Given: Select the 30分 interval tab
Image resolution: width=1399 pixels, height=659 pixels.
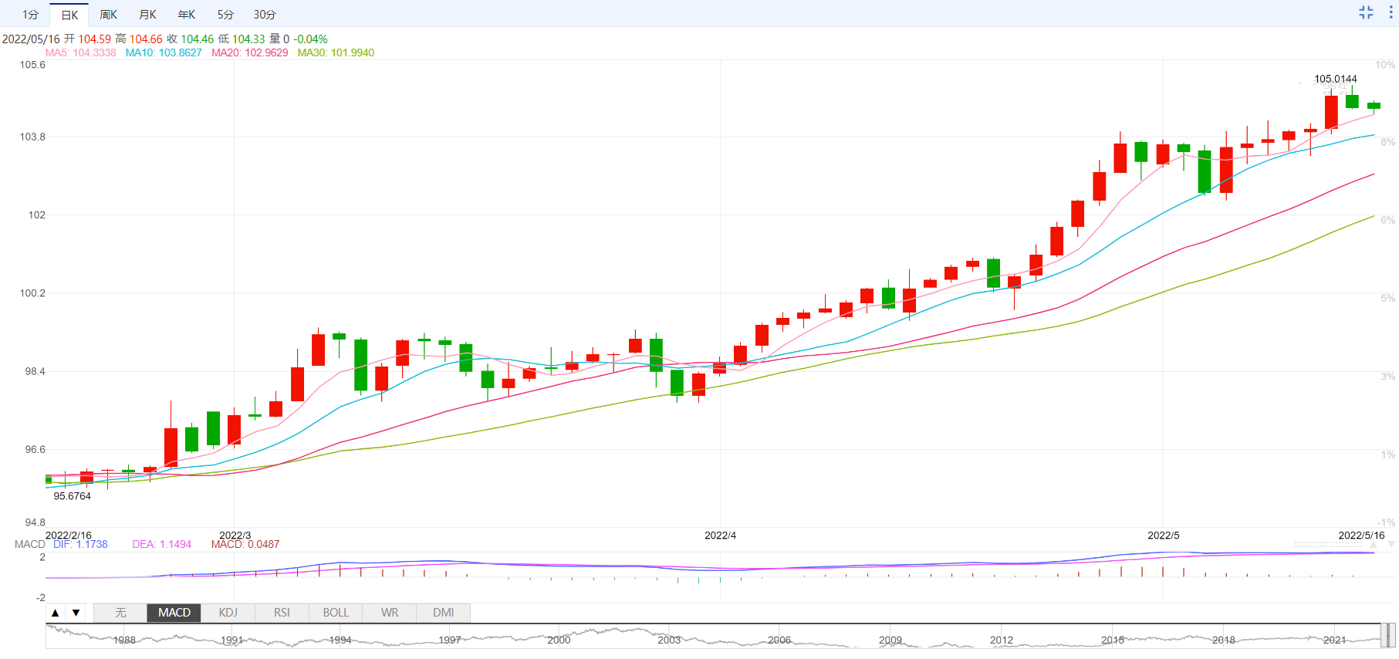Looking at the screenshot, I should (265, 15).
